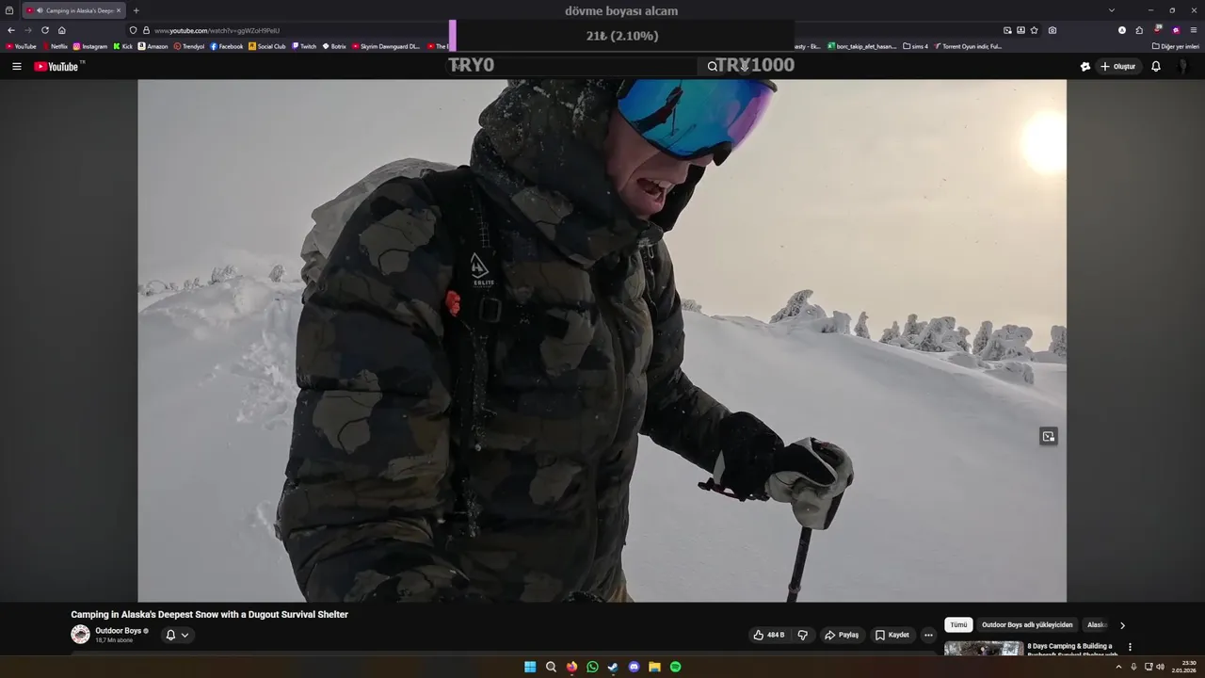
Task: Open the Social Club bookmark
Action: pyautogui.click(x=267, y=46)
